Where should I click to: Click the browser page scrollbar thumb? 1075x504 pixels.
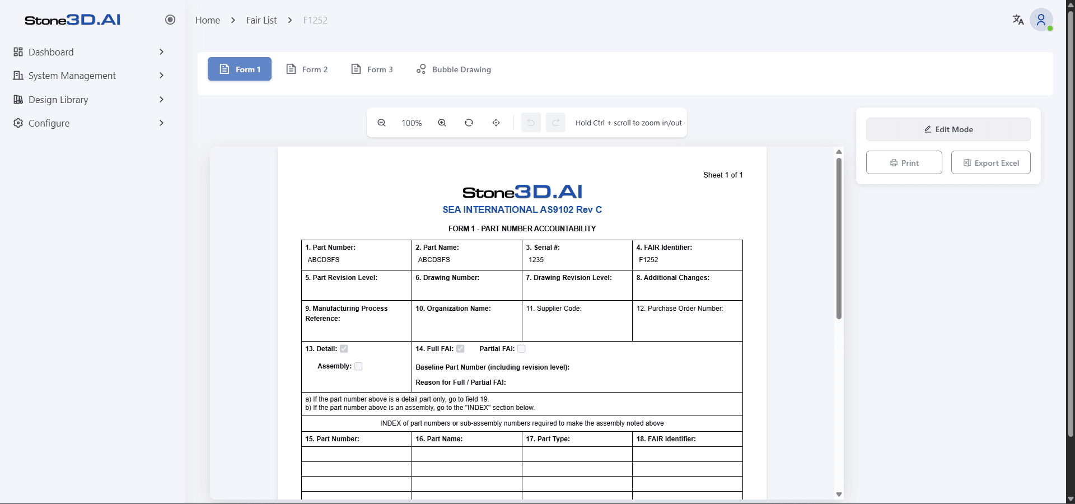pyautogui.click(x=1071, y=224)
